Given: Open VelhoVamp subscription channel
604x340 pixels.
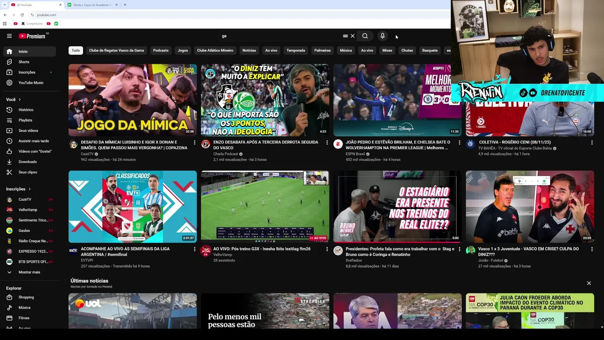Looking at the screenshot, I should click(30, 210).
